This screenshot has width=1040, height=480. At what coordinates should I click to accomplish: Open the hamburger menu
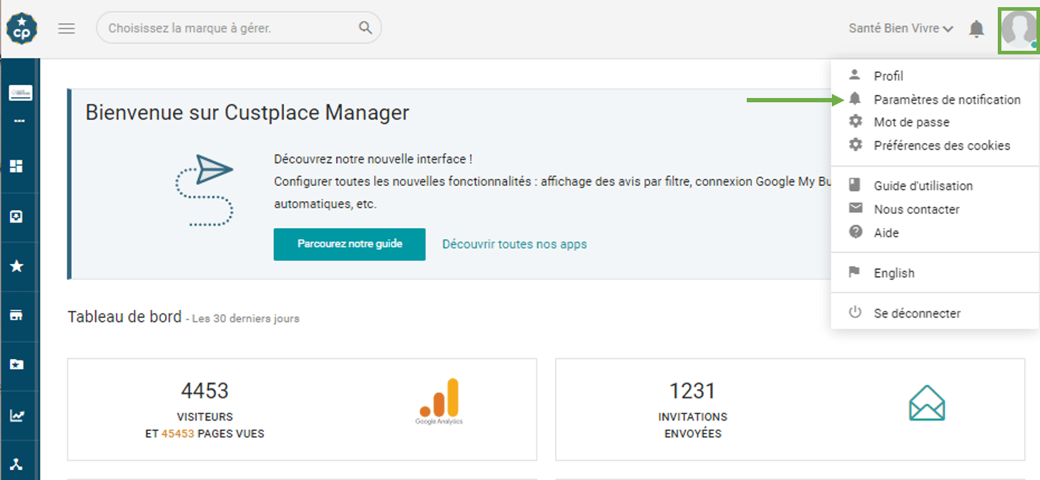67,29
